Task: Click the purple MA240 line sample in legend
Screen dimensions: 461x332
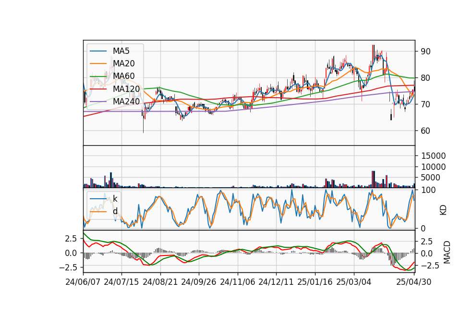Action: click(x=98, y=102)
